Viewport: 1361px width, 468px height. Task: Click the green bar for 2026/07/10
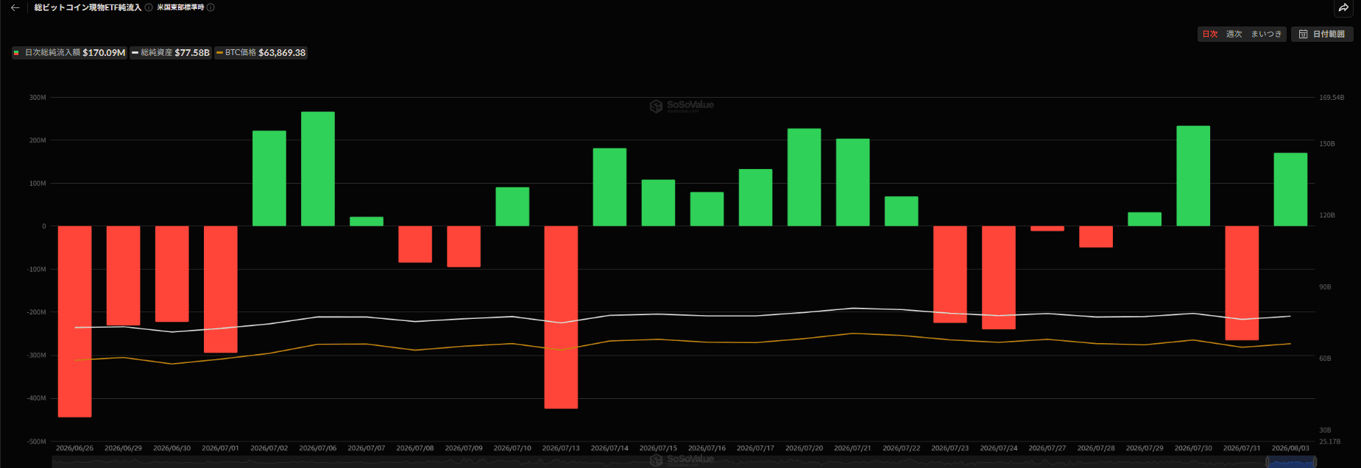512,206
